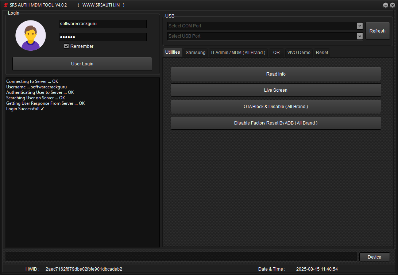Run OTA Block & Disable ( All Brand )
Viewport: 398px width, 275px height.
point(276,106)
